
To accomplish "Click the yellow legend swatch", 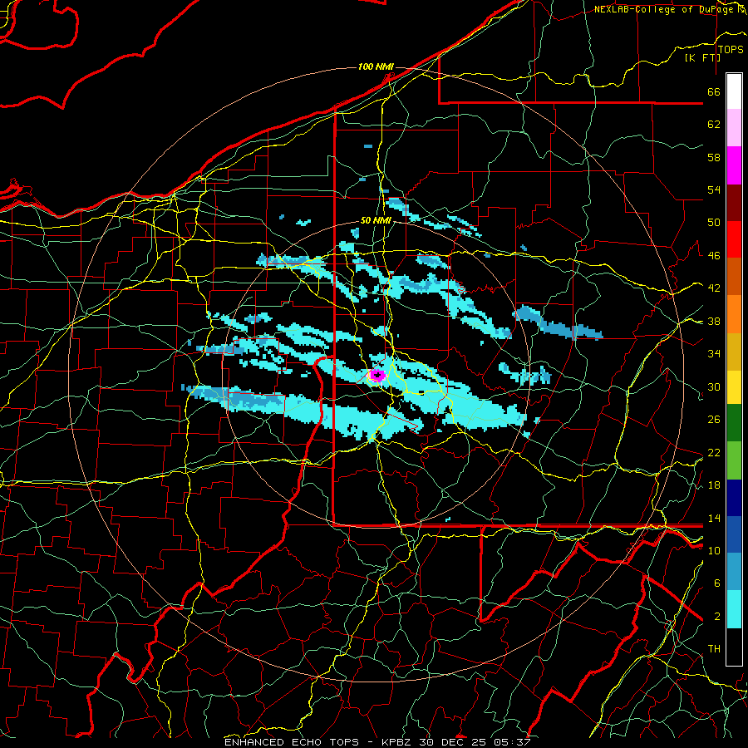I will click(x=734, y=386).
